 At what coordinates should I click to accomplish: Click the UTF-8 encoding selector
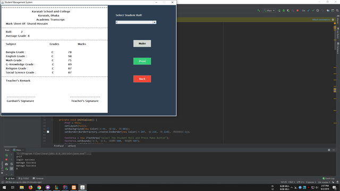(300, 182)
